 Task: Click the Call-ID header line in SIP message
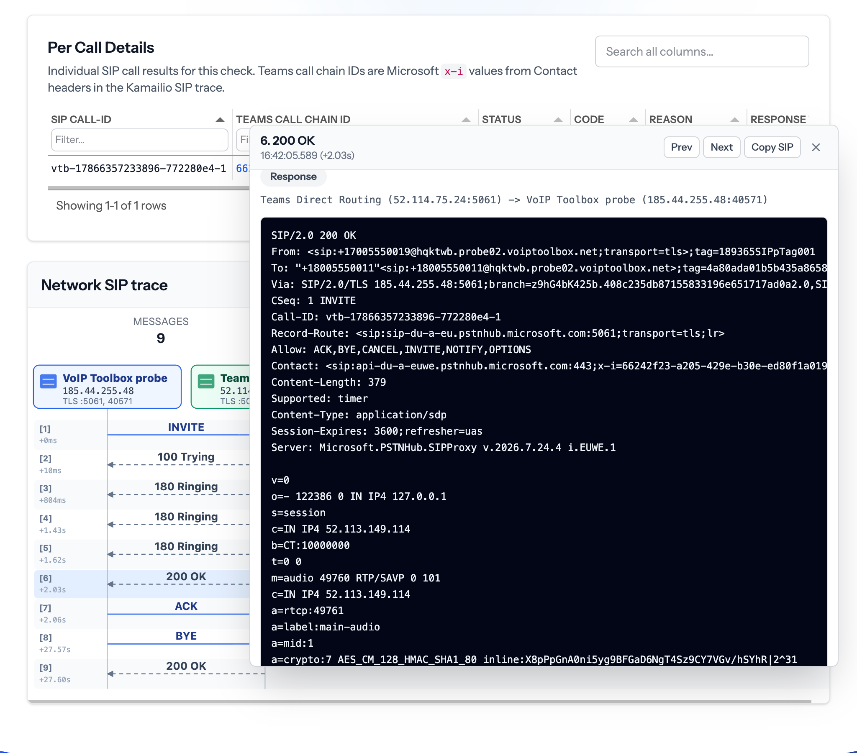[x=386, y=317]
